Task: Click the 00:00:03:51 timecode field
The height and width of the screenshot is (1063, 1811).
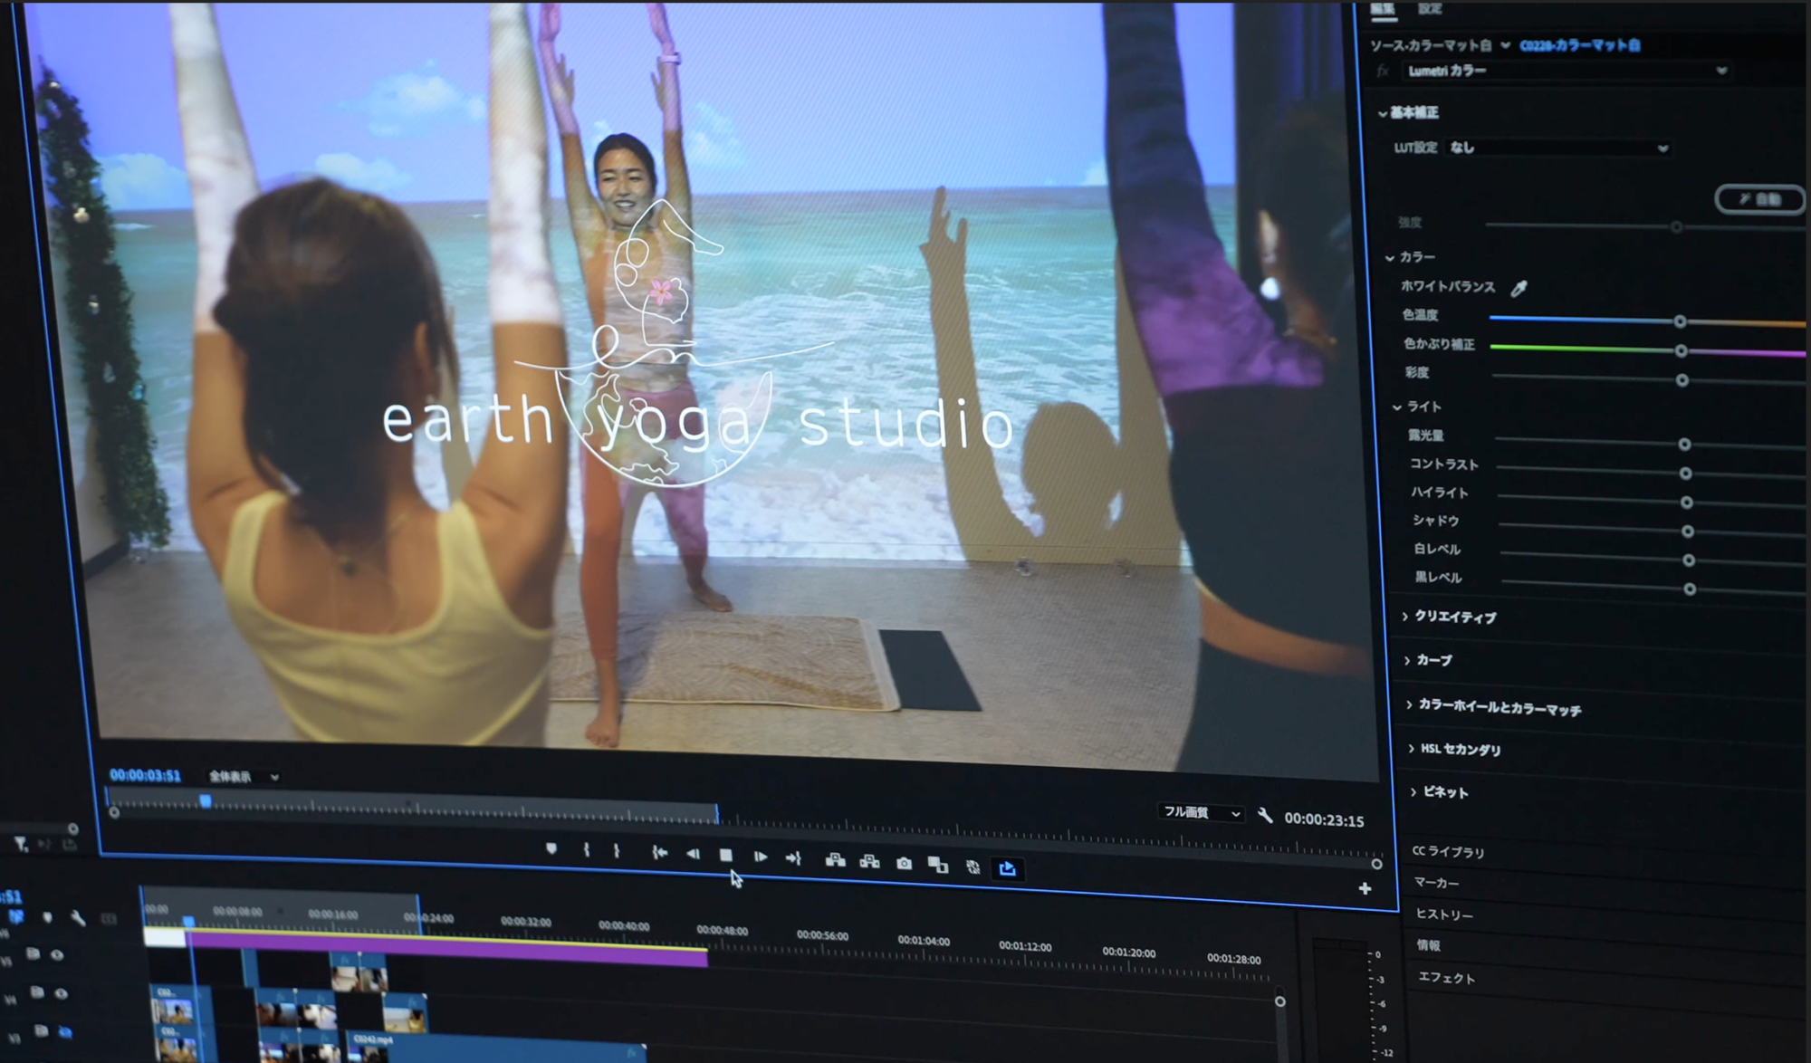Action: point(145,775)
